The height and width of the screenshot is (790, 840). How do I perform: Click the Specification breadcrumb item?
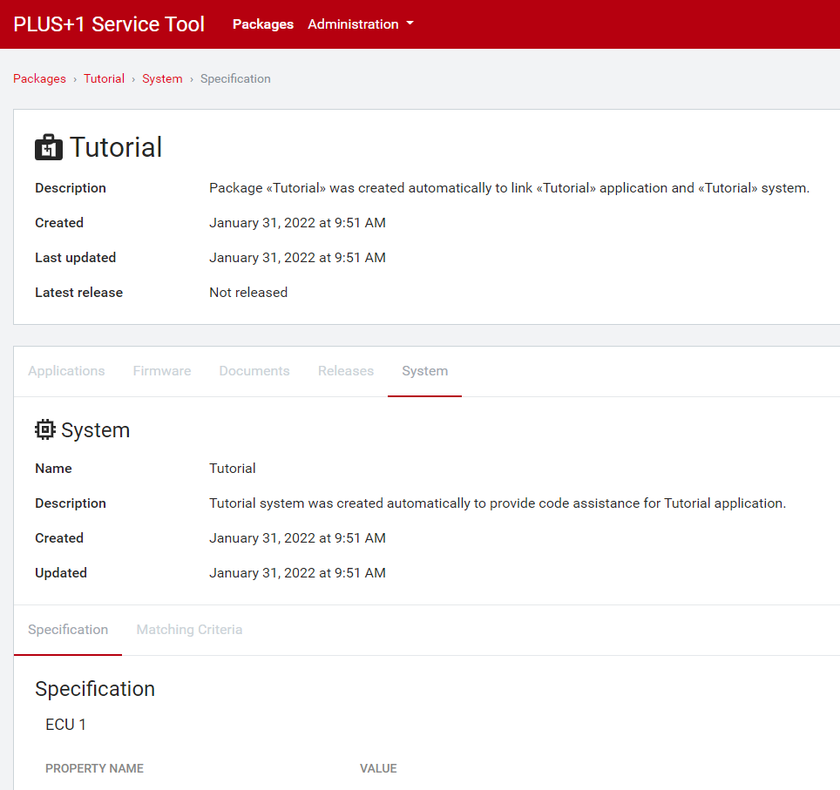235,78
